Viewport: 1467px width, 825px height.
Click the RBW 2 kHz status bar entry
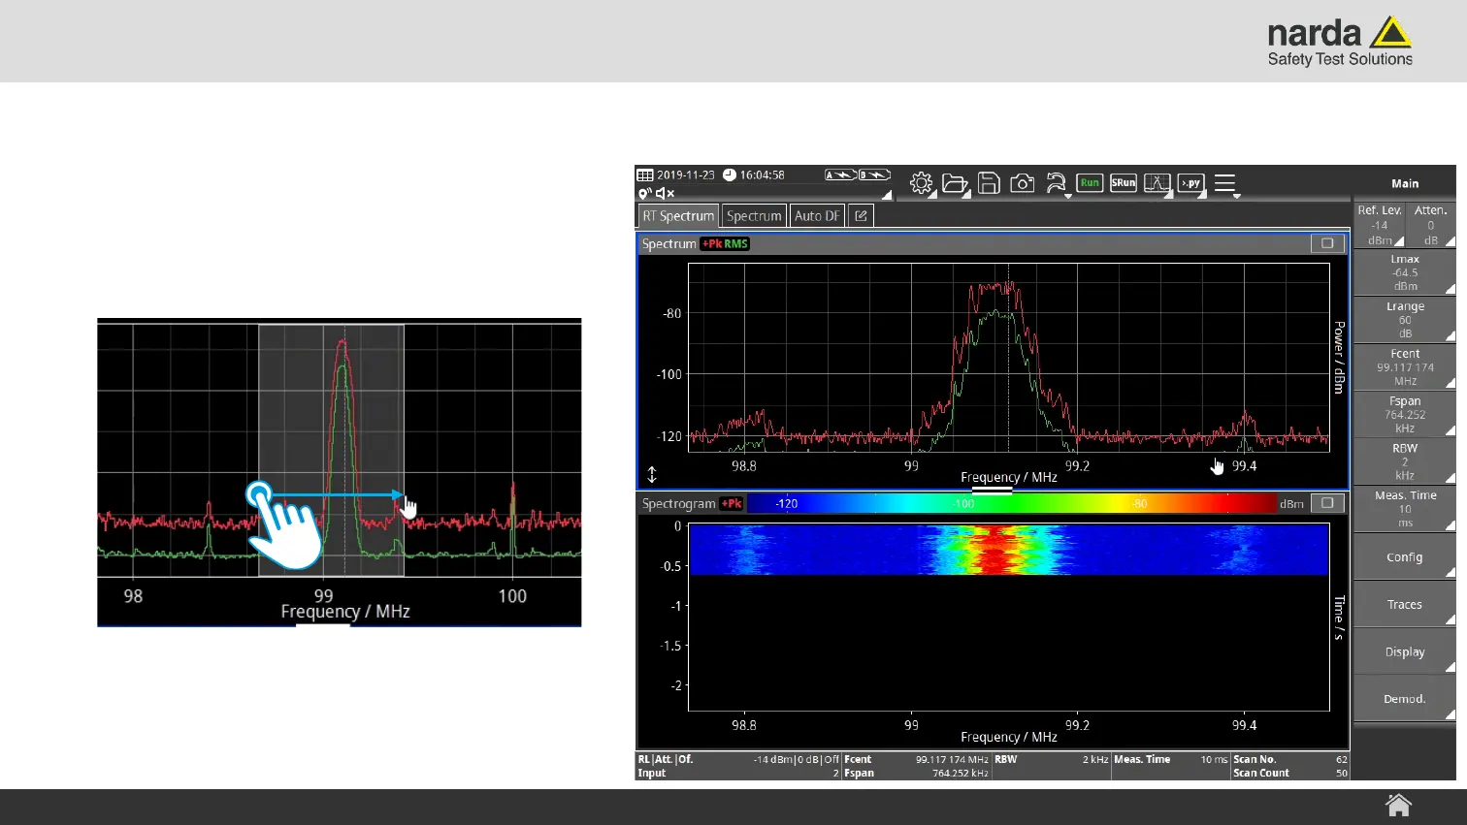1051,759
